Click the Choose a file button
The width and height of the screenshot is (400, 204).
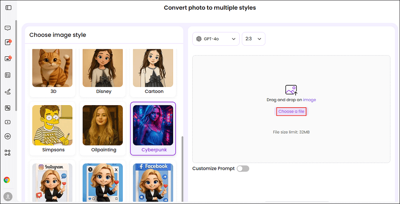(x=291, y=111)
